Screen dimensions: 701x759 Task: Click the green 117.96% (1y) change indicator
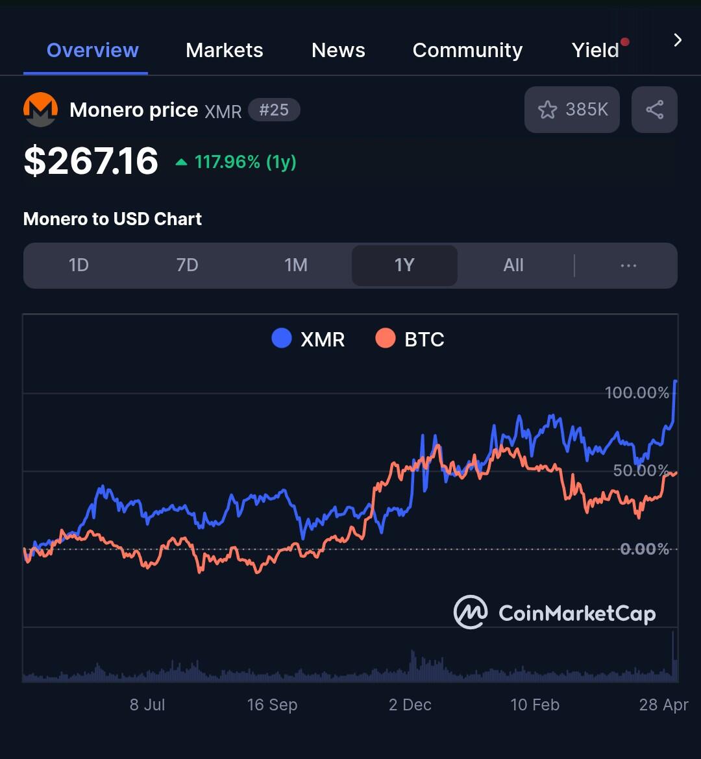[236, 162]
